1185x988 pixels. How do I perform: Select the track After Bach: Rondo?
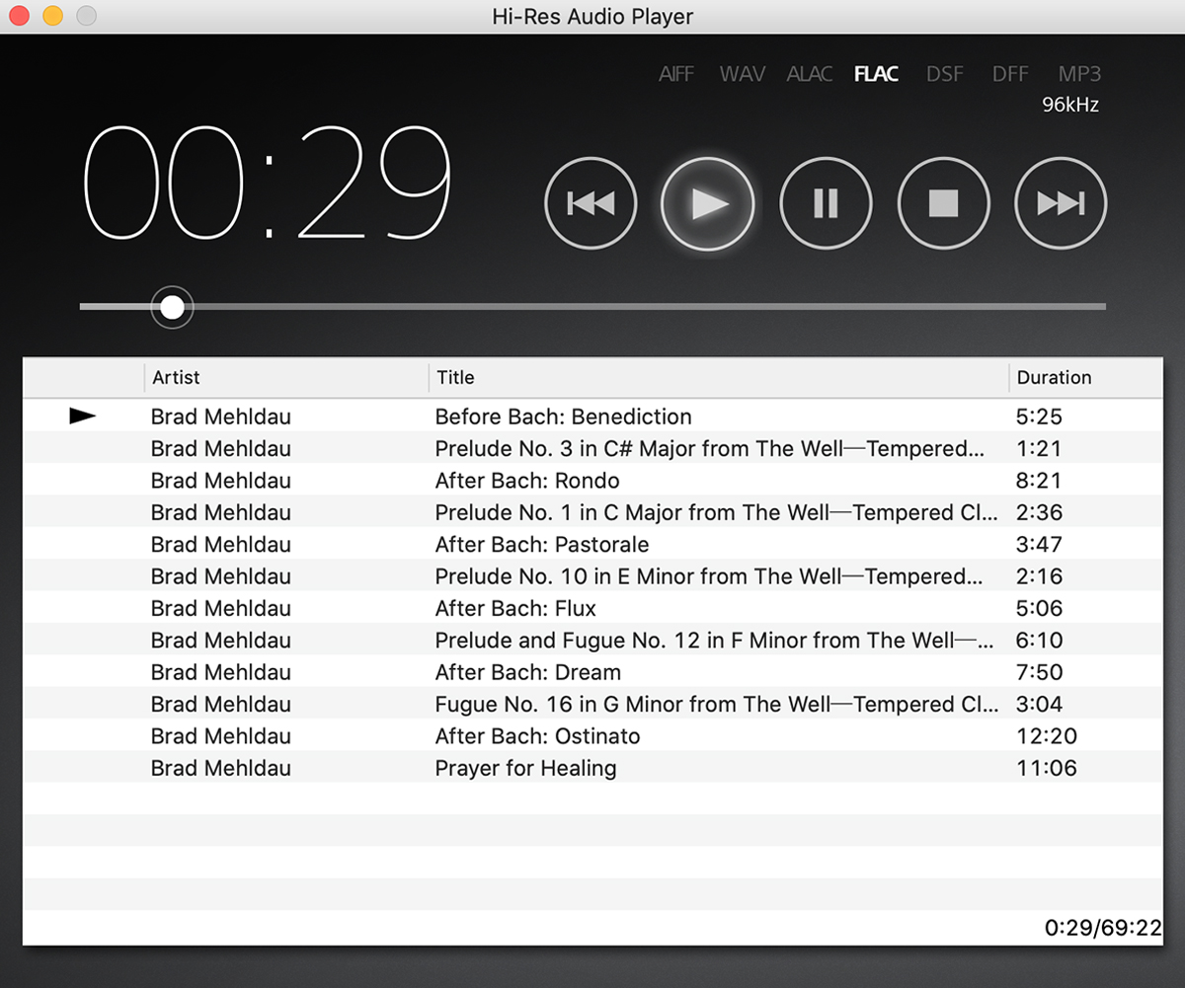tap(592, 481)
